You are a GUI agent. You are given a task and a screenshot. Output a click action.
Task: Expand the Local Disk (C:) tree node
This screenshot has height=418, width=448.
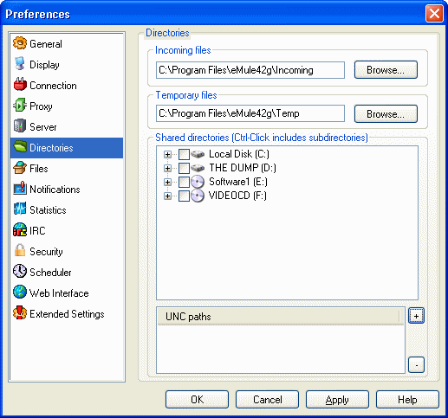pyautogui.click(x=167, y=154)
